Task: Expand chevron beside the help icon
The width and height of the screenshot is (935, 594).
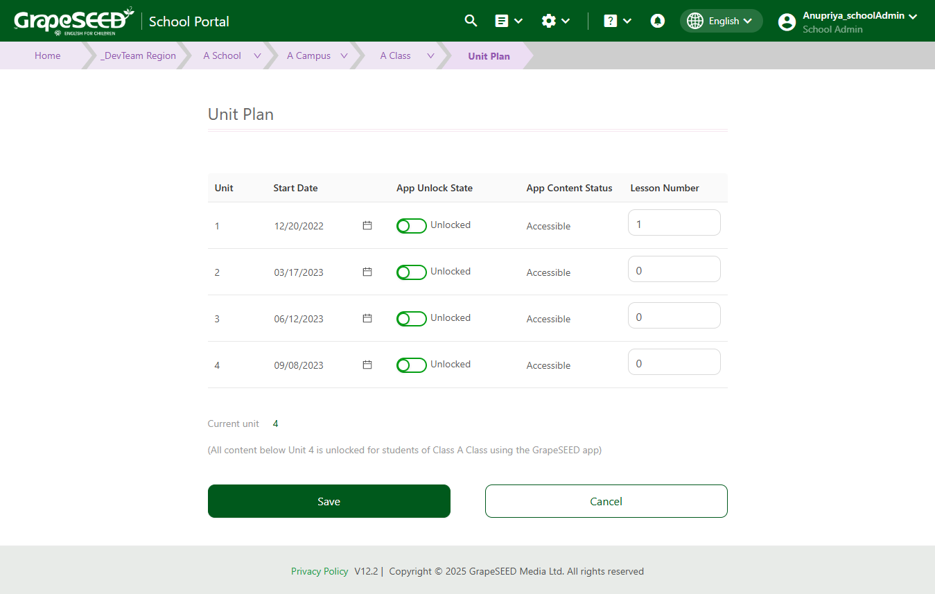Action: (627, 21)
